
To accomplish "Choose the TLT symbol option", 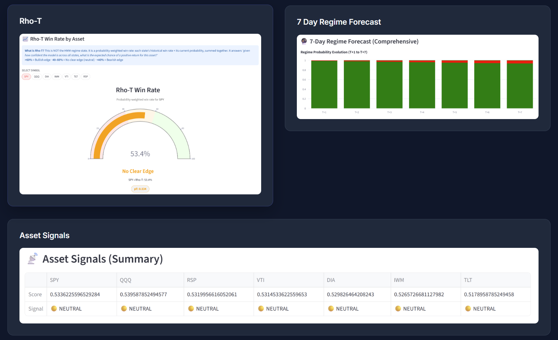I will coord(76,77).
